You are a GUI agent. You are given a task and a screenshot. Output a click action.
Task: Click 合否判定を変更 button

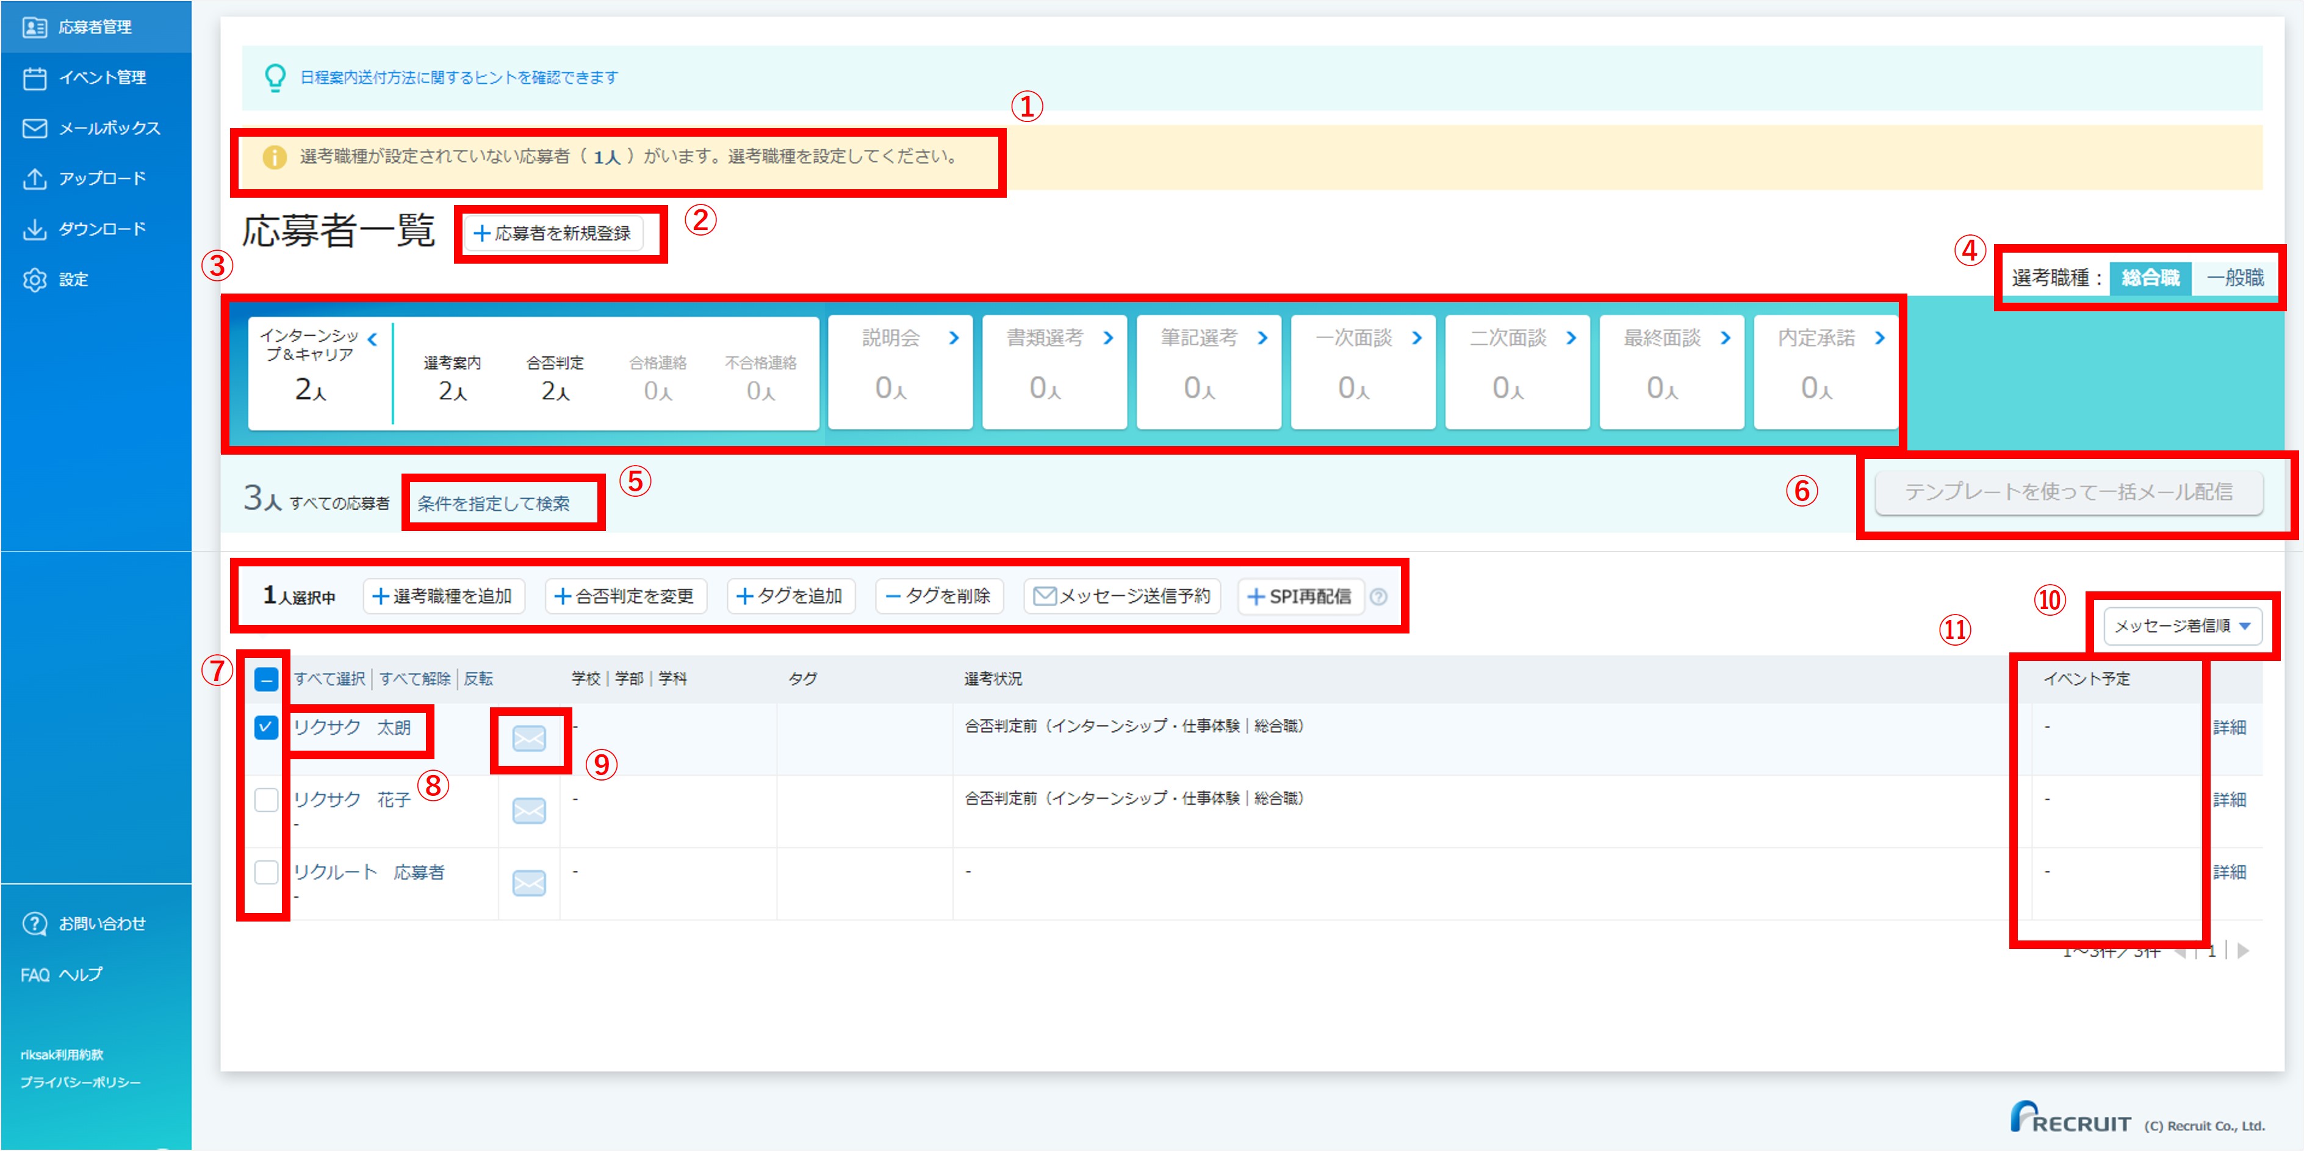625,596
